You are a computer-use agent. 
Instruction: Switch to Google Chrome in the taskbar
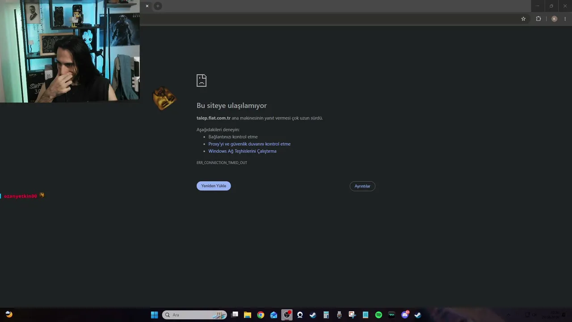[x=261, y=315]
